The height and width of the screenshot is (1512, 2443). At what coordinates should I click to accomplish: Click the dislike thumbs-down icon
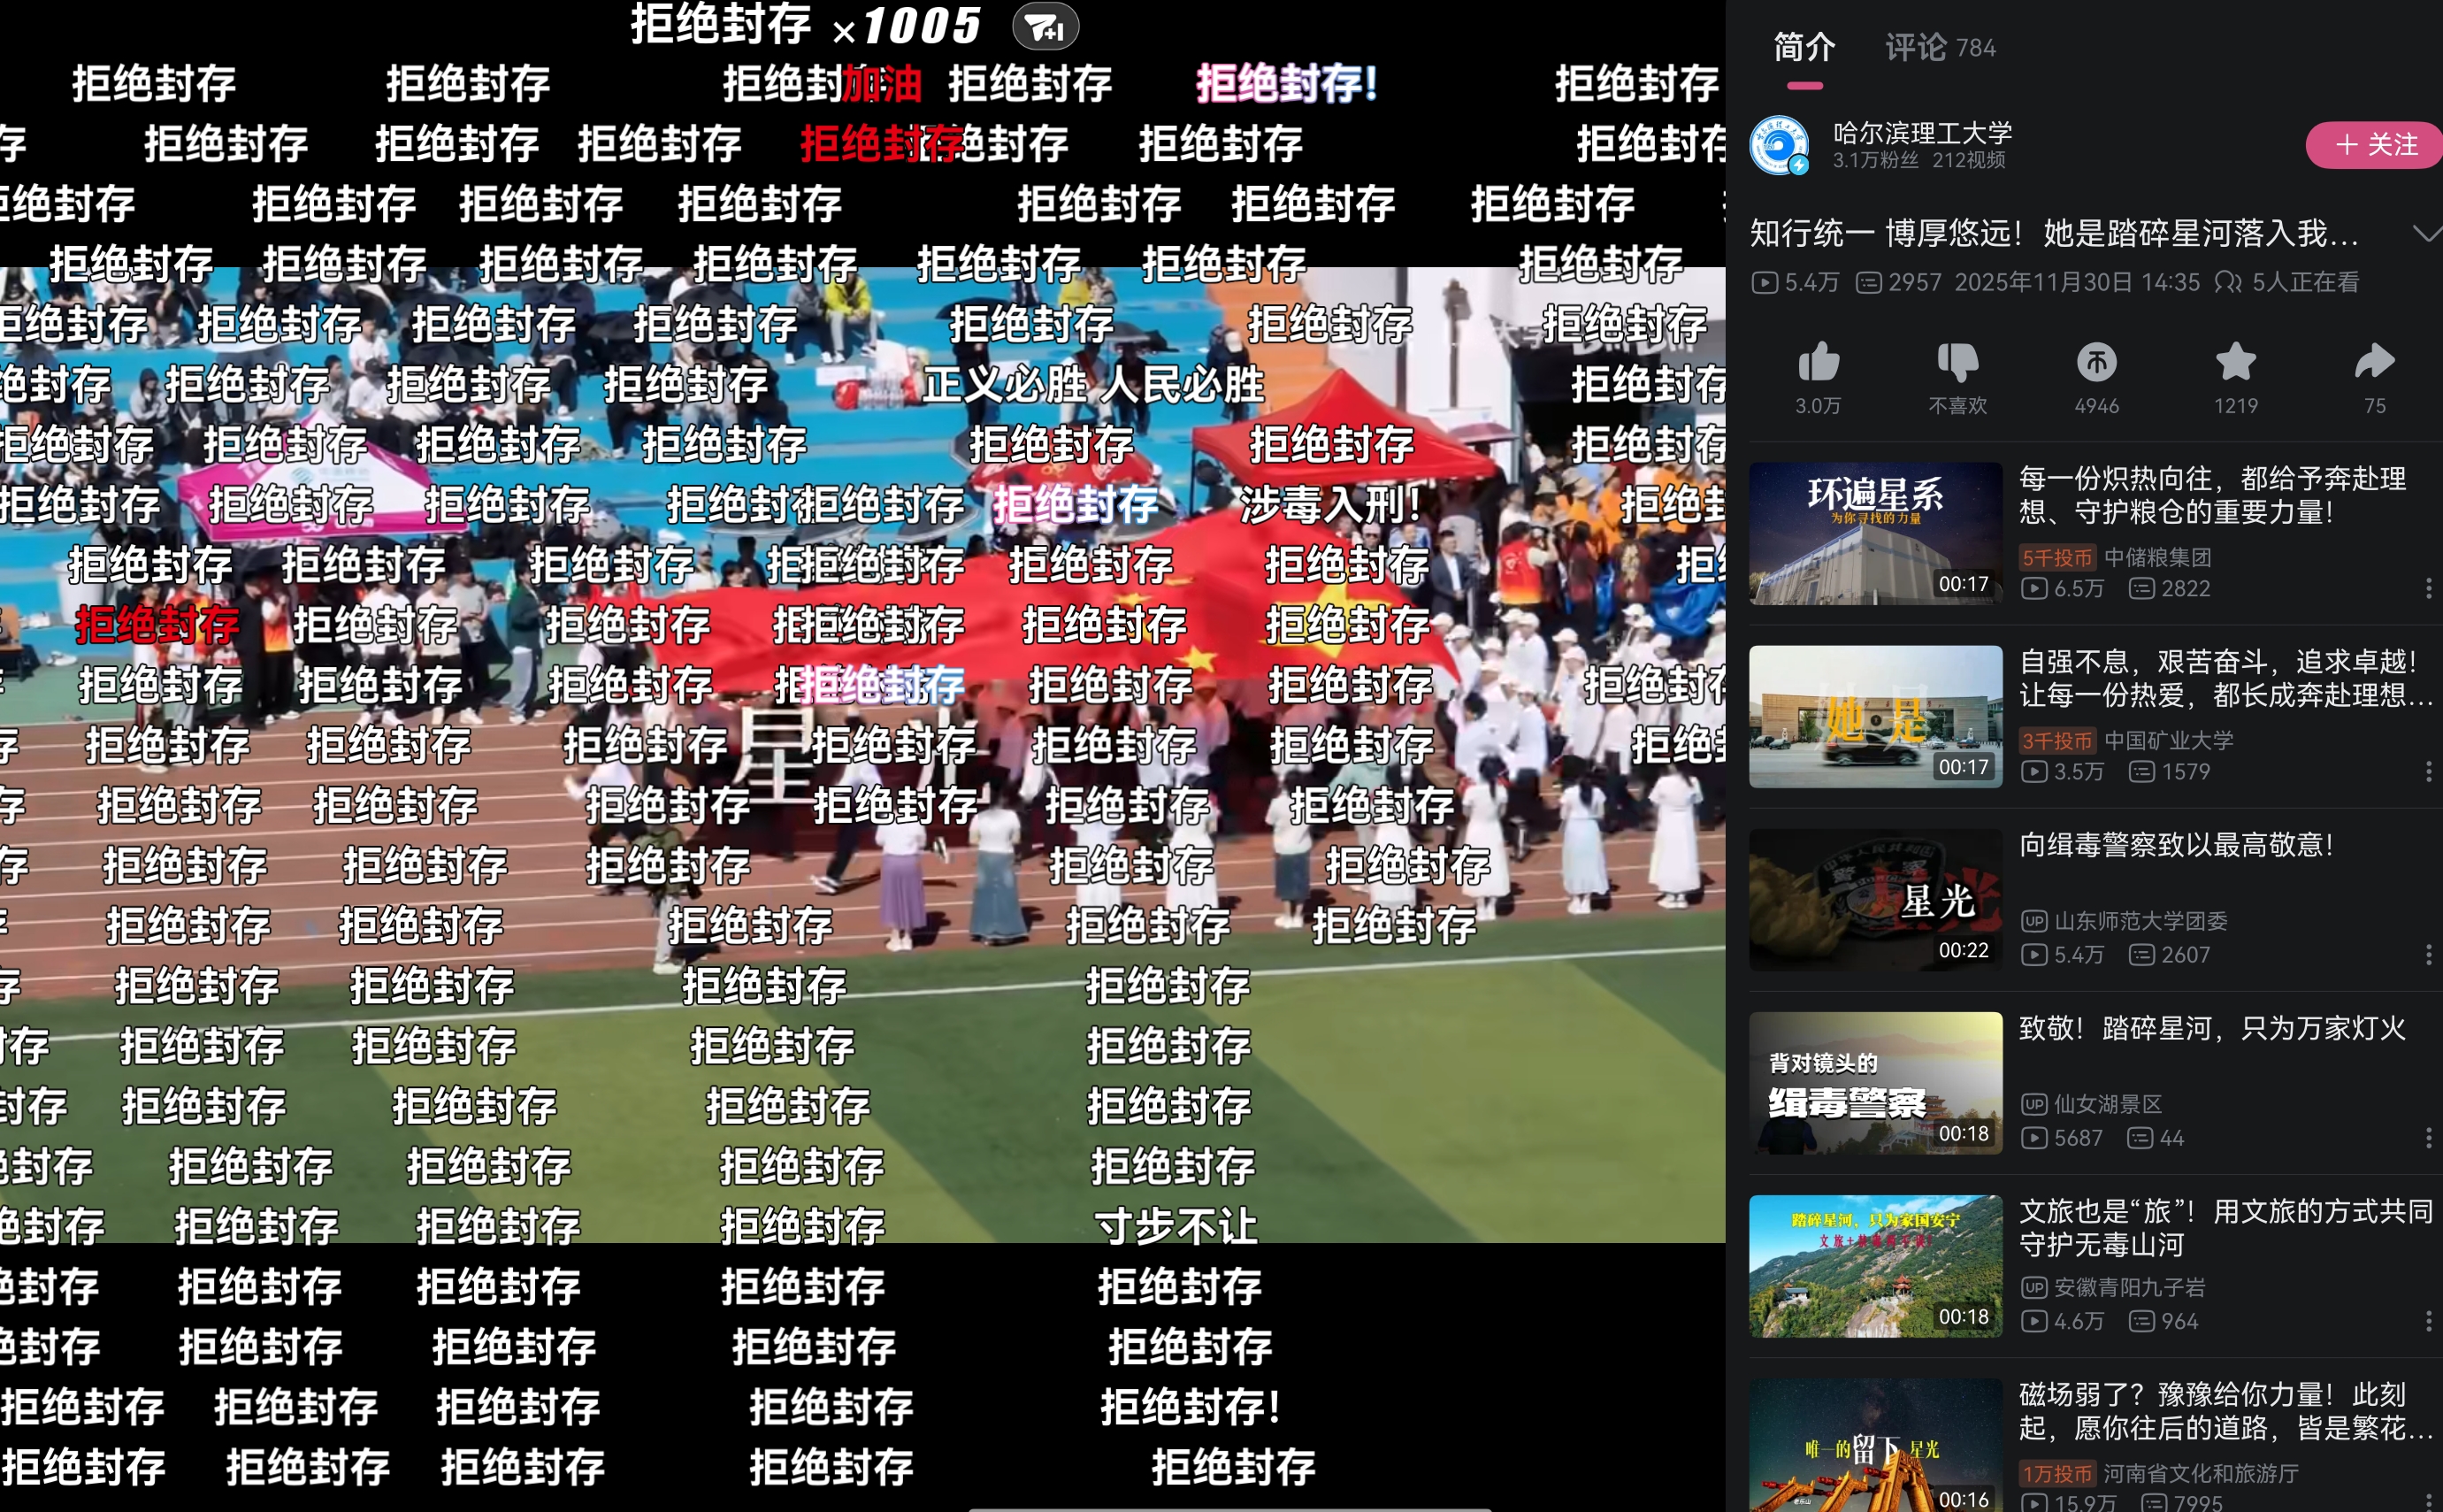pyautogui.click(x=1957, y=363)
